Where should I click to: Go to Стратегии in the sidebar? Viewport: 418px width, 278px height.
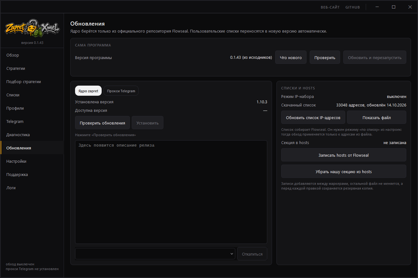pos(32,68)
